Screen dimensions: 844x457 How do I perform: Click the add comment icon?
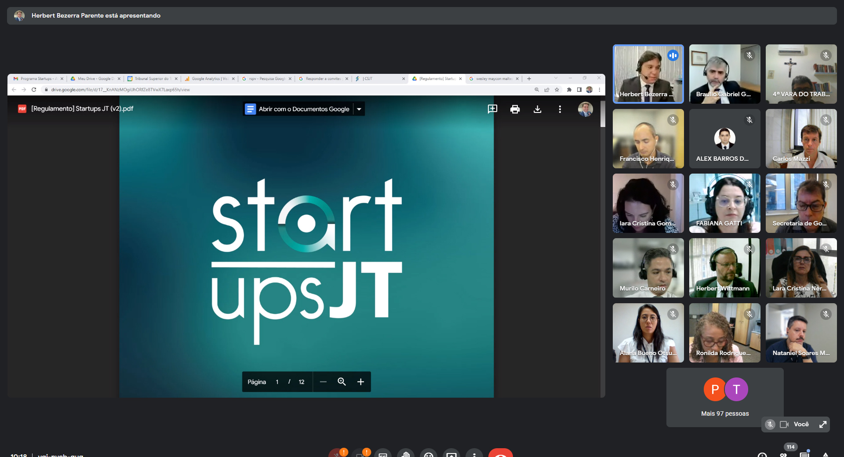pyautogui.click(x=492, y=109)
